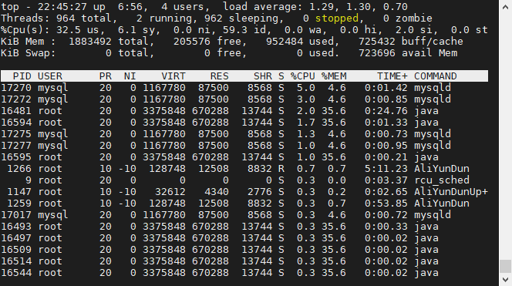This screenshot has width=512, height=286.
Task: Click the AliYunDunUp+ command name
Action: click(x=451, y=192)
